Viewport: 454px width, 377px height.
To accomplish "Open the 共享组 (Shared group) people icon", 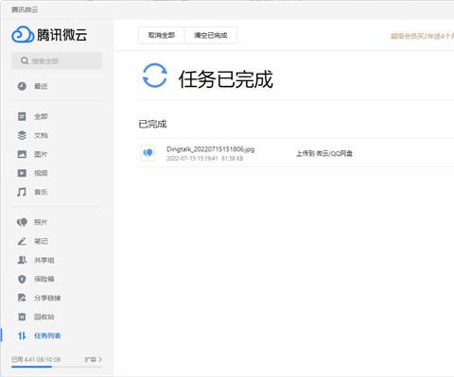I will pyautogui.click(x=22, y=260).
